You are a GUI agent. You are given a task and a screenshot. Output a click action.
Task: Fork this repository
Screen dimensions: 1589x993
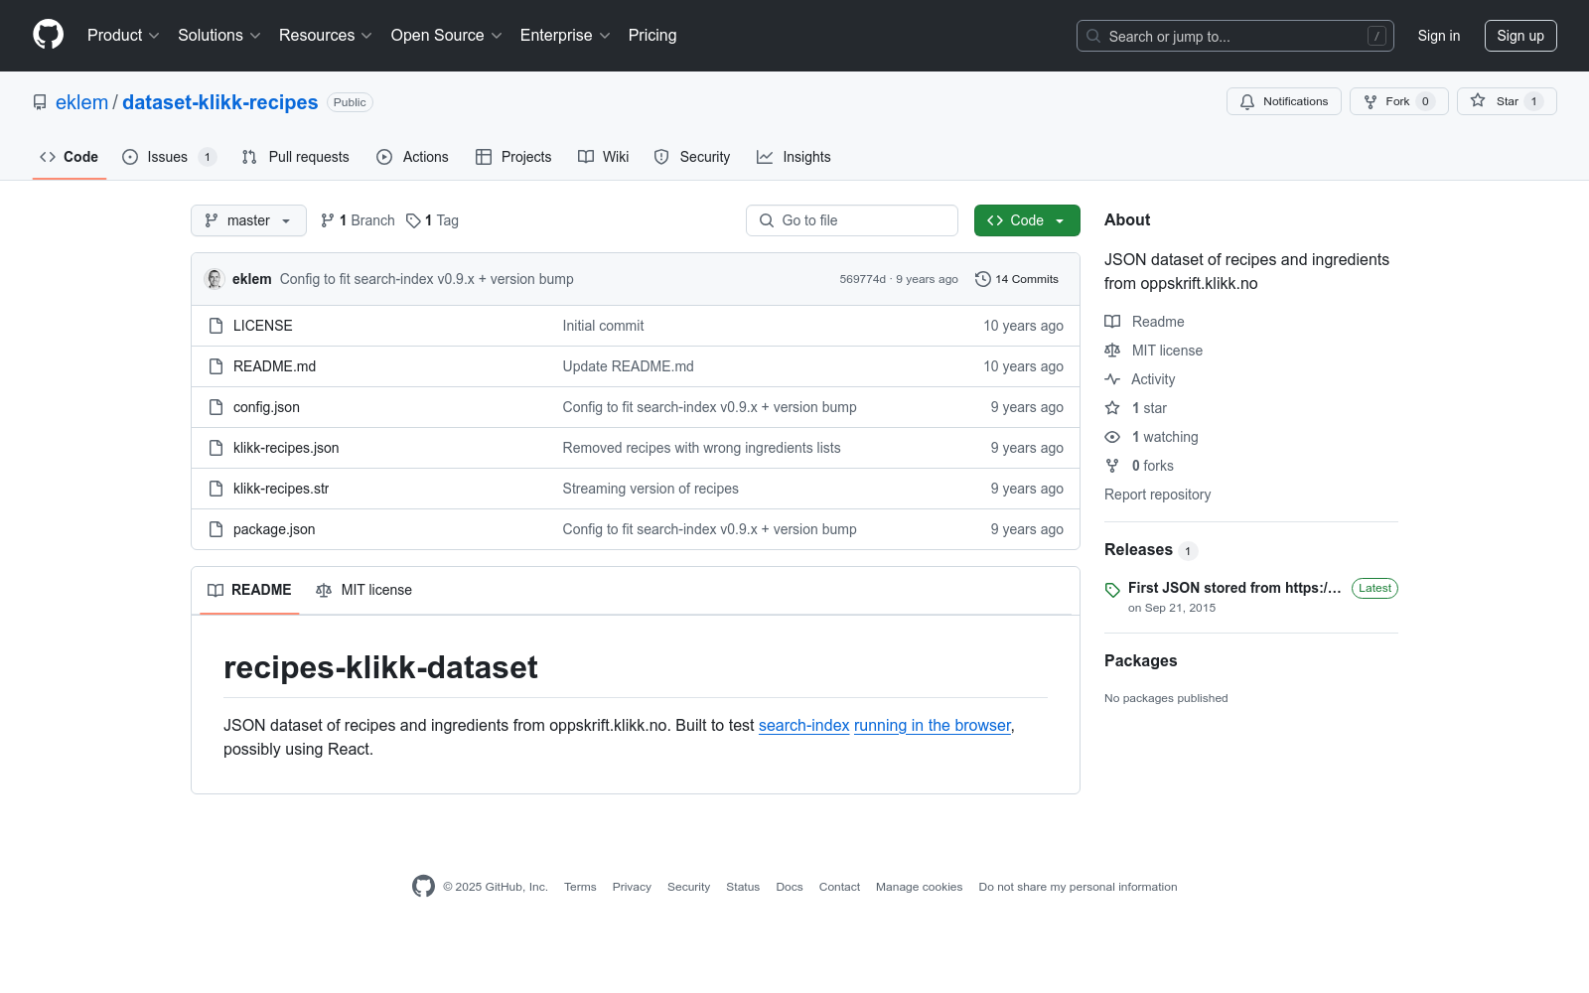coord(1399,101)
